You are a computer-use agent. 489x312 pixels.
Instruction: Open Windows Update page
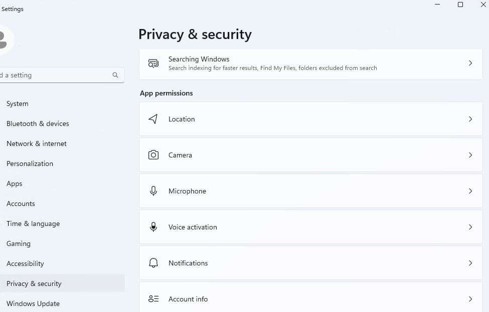pos(33,303)
